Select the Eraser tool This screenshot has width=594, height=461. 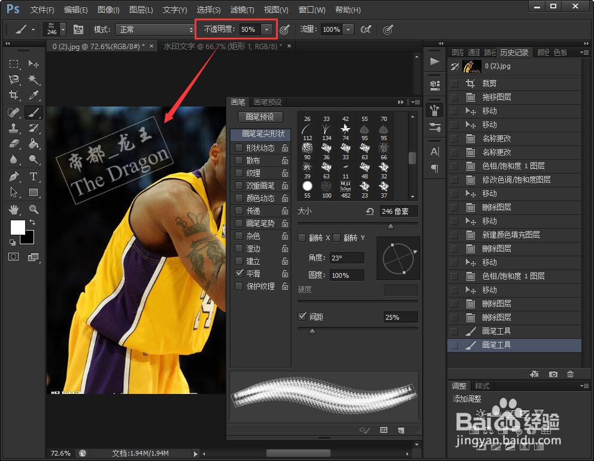14,144
